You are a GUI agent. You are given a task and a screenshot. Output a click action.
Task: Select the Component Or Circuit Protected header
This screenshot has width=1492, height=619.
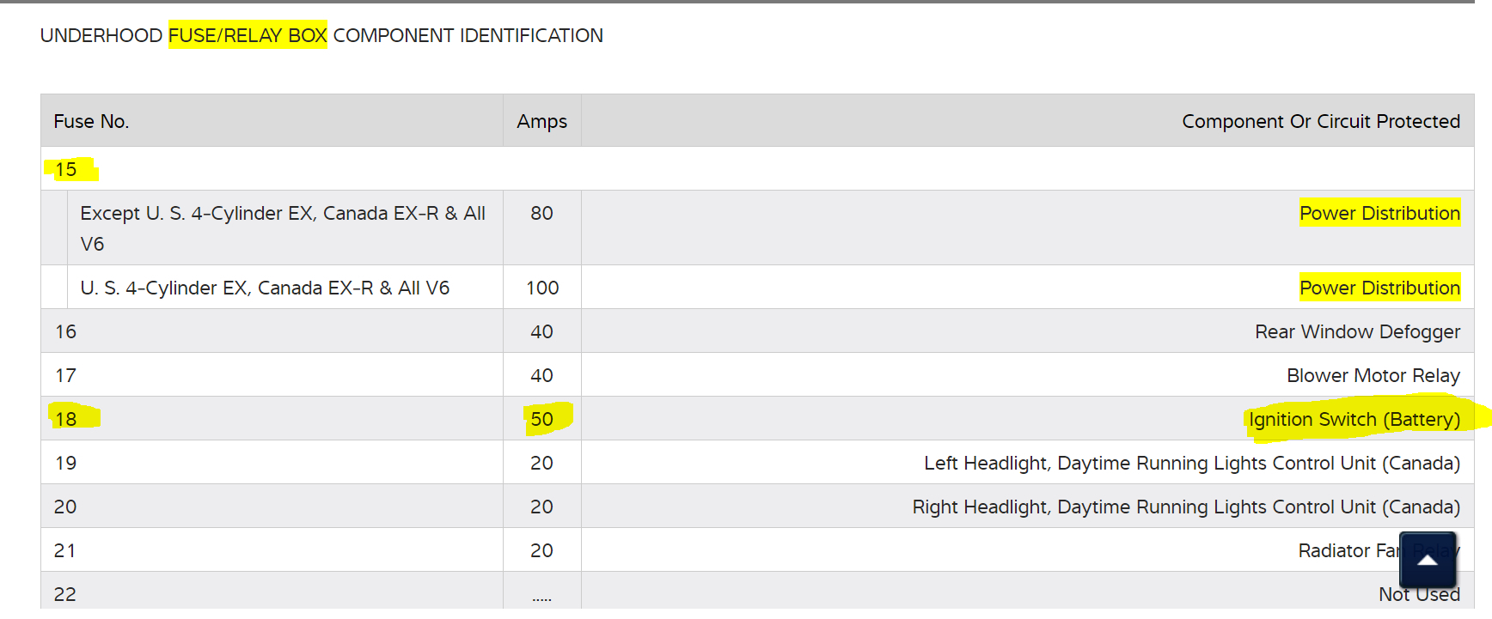(x=1320, y=121)
